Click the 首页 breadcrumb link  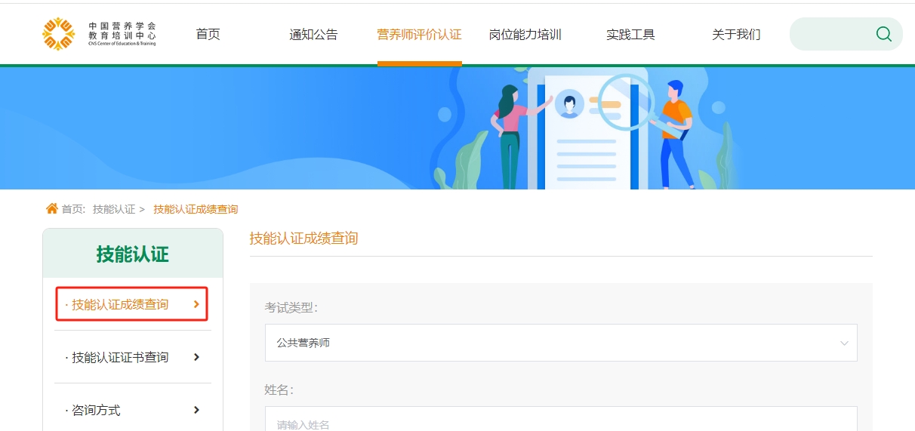pos(73,209)
